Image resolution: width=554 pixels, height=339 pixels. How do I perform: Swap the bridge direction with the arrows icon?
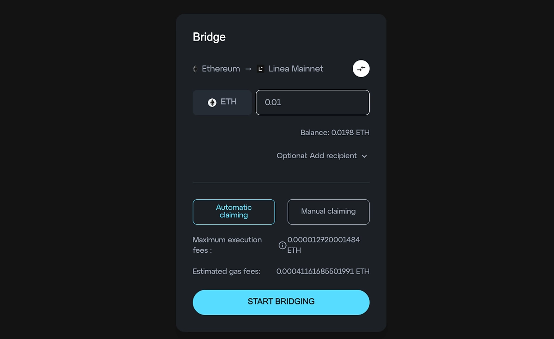pyautogui.click(x=361, y=69)
